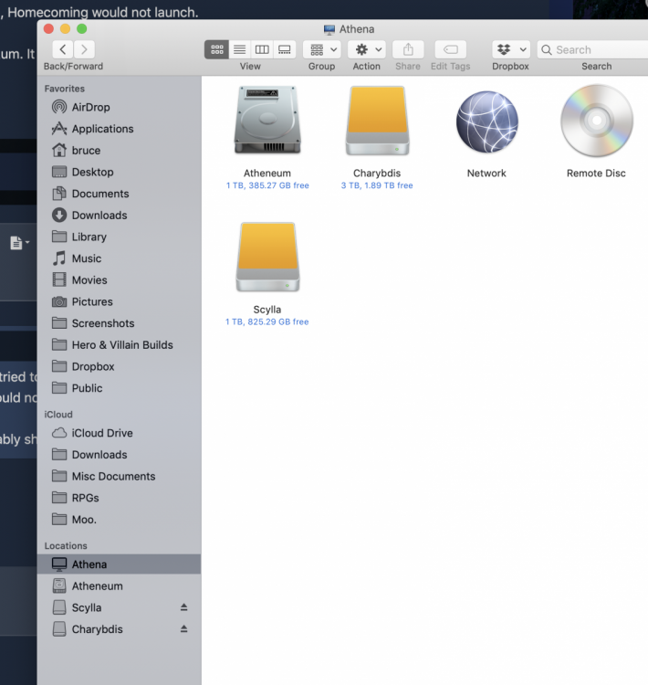Select the Atheneum hard drive icon

point(267,121)
